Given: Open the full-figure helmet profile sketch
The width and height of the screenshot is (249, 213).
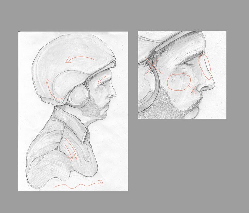Looking at the screenshot, I should pyautogui.click(x=73, y=111).
